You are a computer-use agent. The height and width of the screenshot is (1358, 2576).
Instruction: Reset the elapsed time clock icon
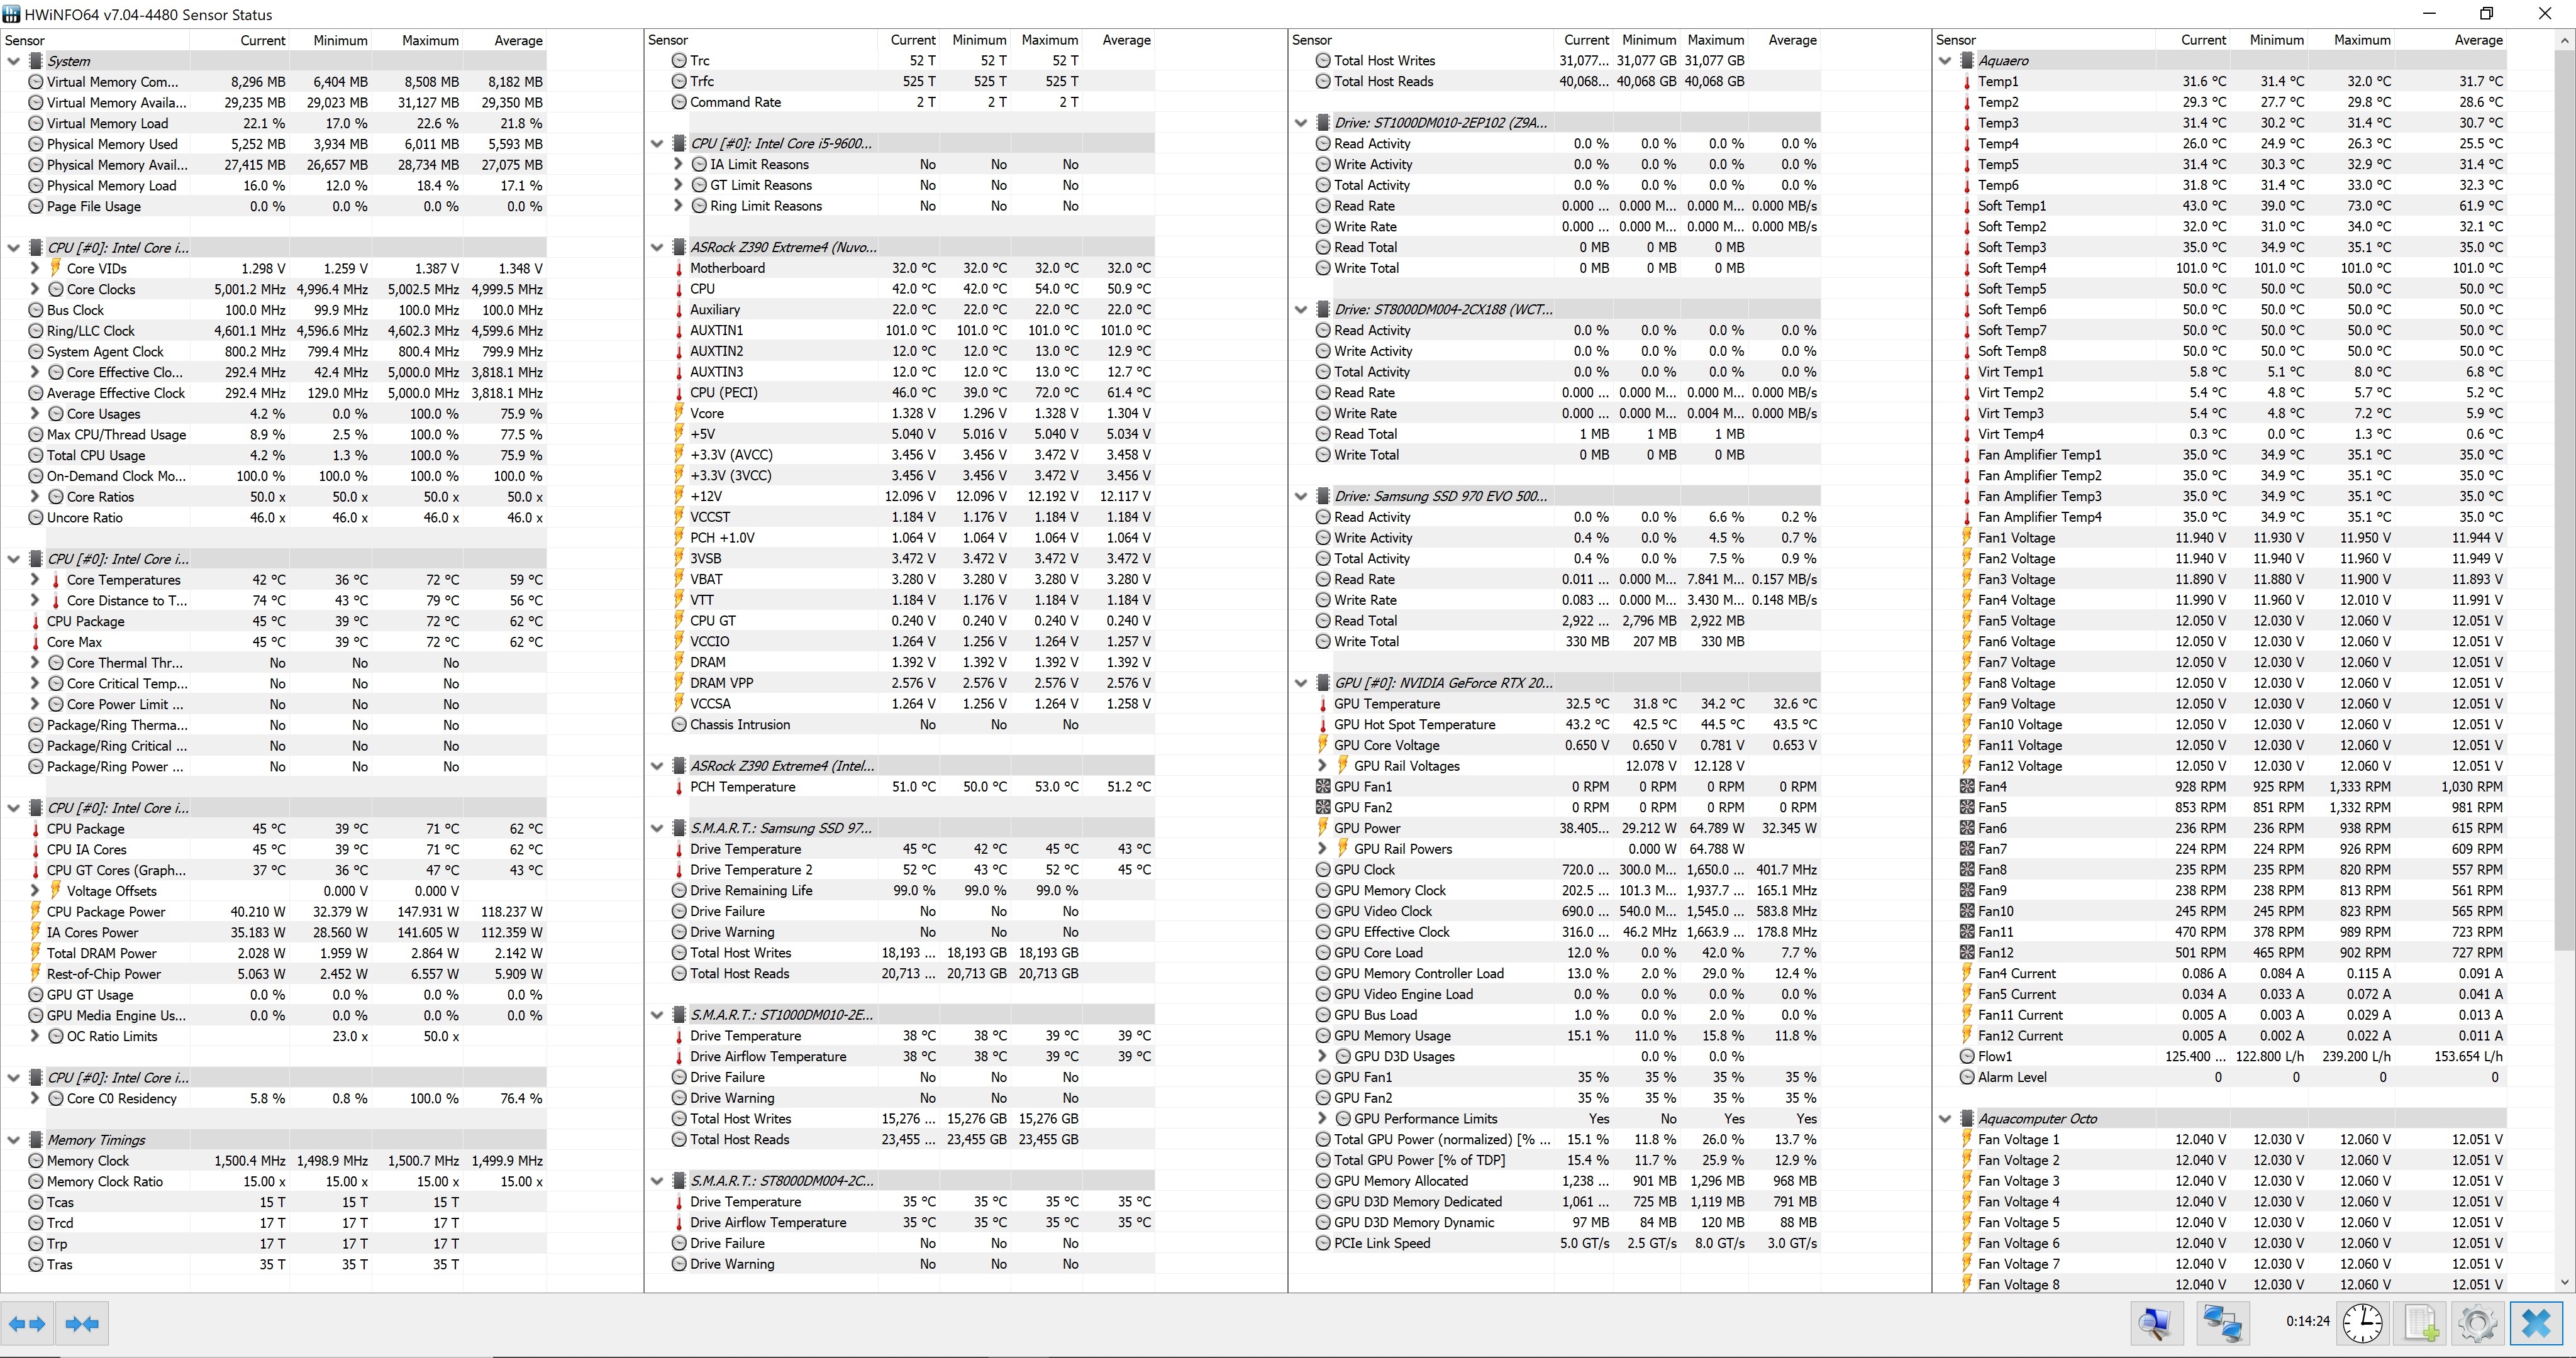[x=2362, y=1323]
